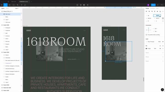Viewport: 165px width, 92px height.
Task: Click the Independent corners icon
Action: coord(163,21)
